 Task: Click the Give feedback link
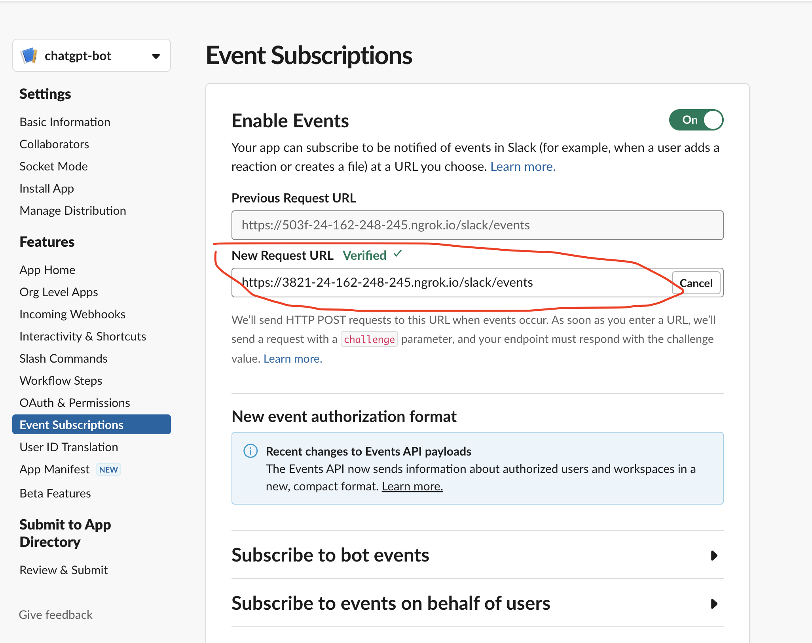(55, 615)
